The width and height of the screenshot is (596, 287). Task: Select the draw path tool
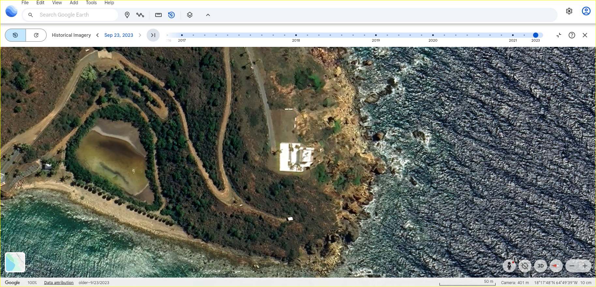140,15
